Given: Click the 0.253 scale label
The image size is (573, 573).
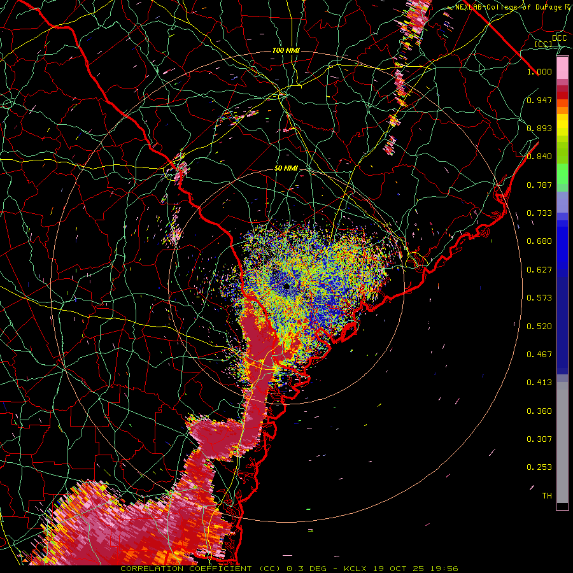Looking at the screenshot, I should 539,467.
